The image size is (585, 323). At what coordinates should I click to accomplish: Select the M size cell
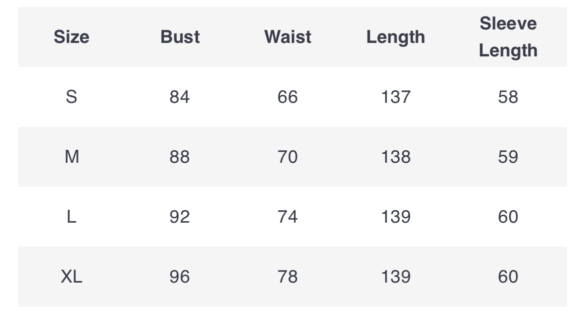[71, 156]
